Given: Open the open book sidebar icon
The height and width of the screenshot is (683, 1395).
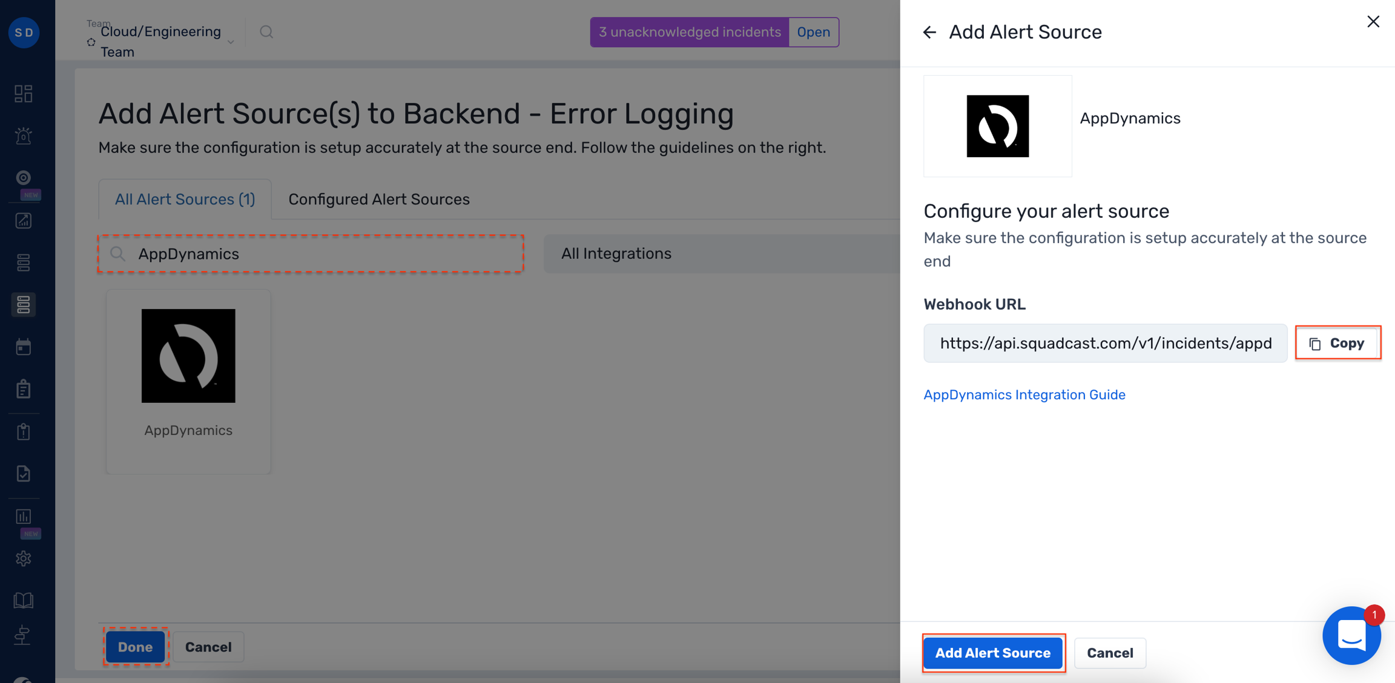Looking at the screenshot, I should (24, 600).
